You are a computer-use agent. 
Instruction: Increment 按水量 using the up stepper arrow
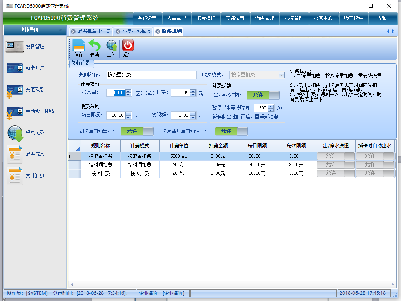click(x=128, y=91)
